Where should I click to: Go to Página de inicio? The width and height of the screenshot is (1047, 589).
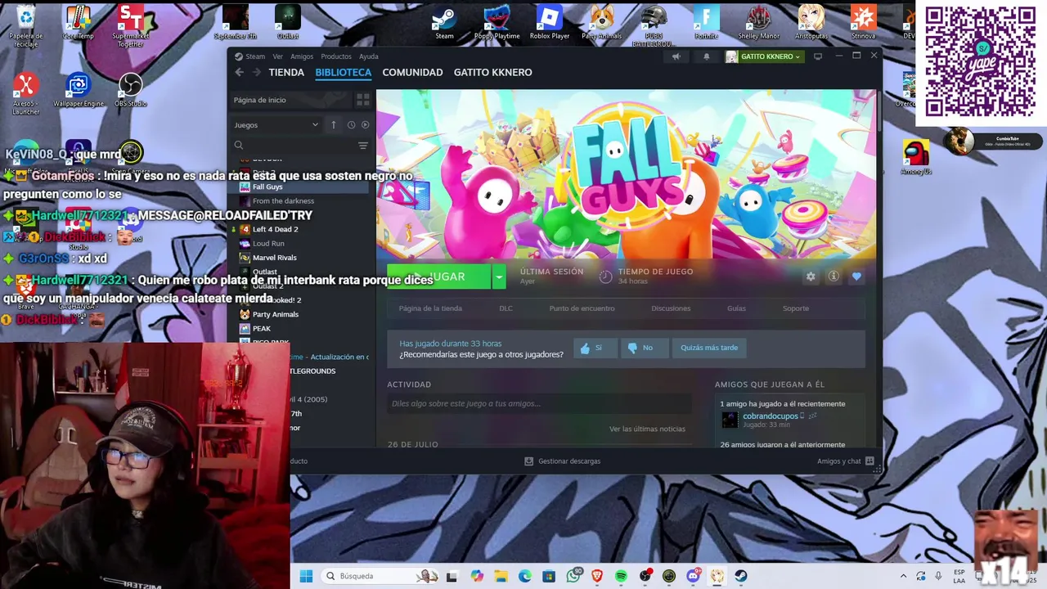290,100
